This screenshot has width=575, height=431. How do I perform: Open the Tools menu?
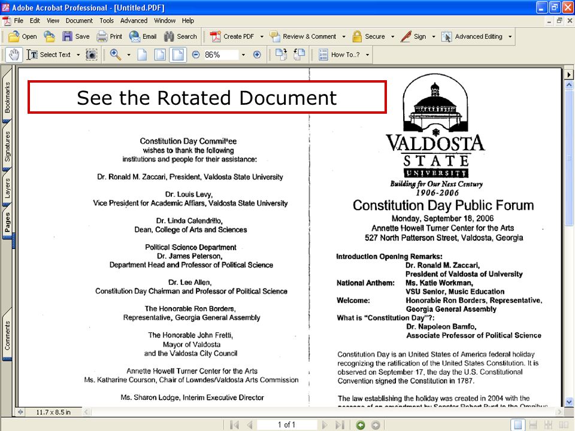[107, 20]
